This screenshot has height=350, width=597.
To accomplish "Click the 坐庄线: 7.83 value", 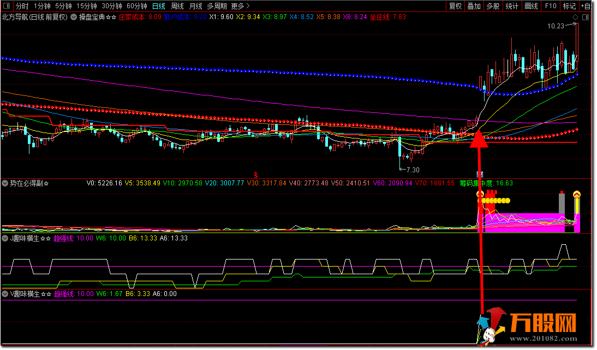I will [387, 17].
